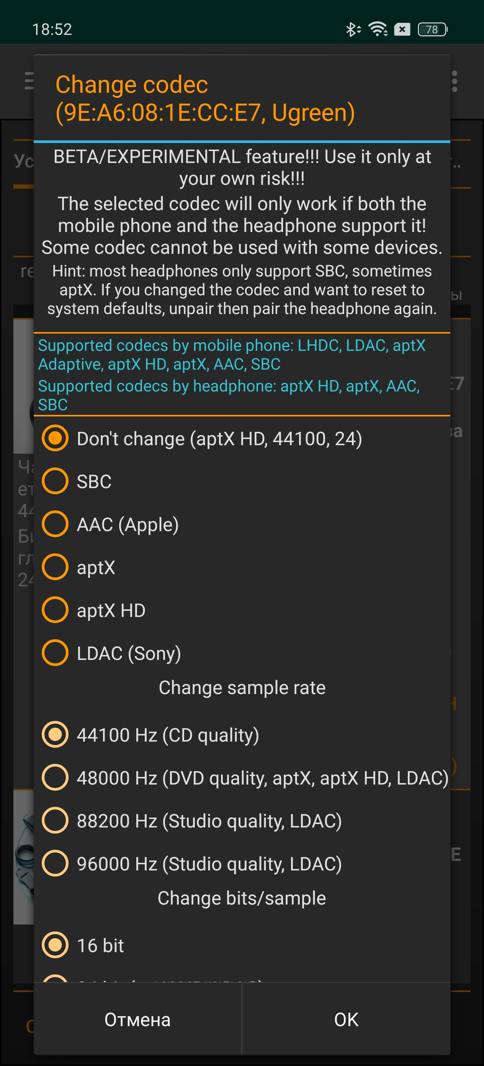484x1066 pixels.
Task: Tap the Wi-Fi status icon
Action: (378, 30)
